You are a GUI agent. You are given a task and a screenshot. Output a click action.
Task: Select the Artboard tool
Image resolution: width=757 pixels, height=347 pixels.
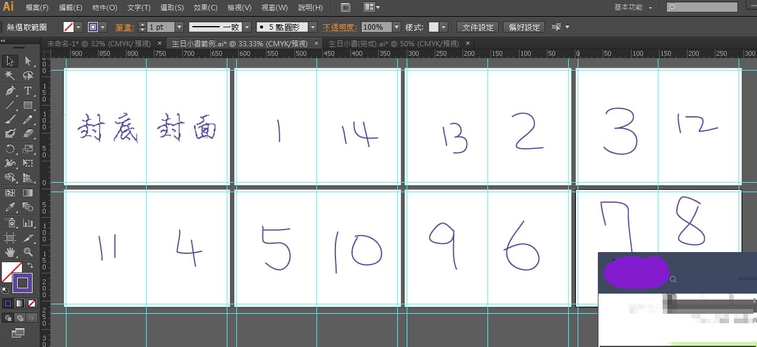[x=10, y=238]
